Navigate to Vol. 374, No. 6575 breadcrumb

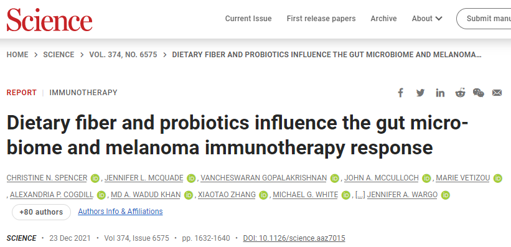pos(123,55)
